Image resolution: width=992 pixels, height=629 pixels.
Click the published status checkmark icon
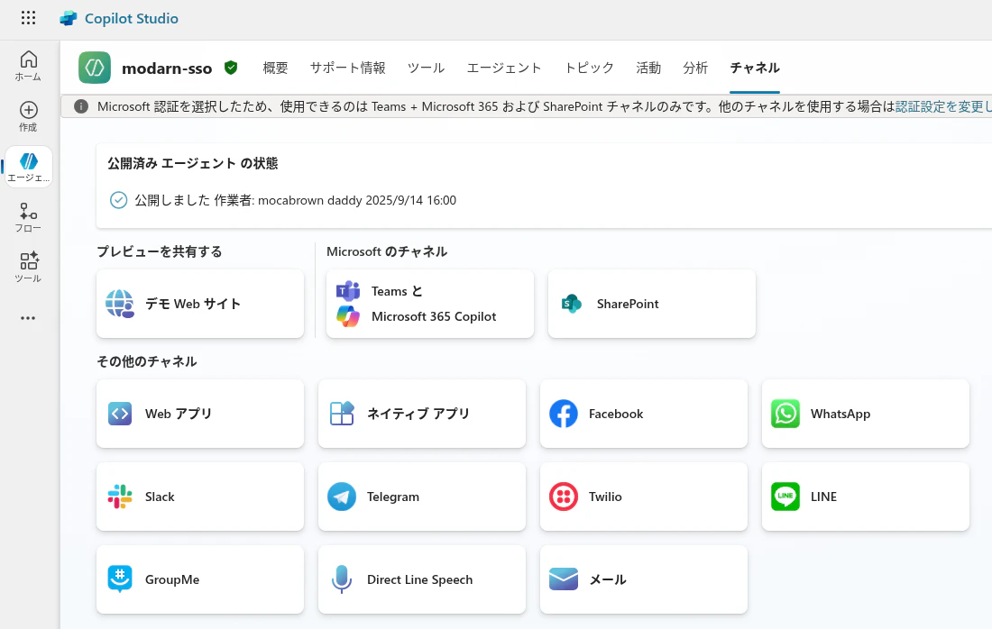[118, 200]
